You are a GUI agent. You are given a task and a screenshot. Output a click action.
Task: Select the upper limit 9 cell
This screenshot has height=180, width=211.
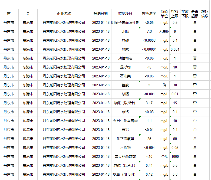pos(175,31)
